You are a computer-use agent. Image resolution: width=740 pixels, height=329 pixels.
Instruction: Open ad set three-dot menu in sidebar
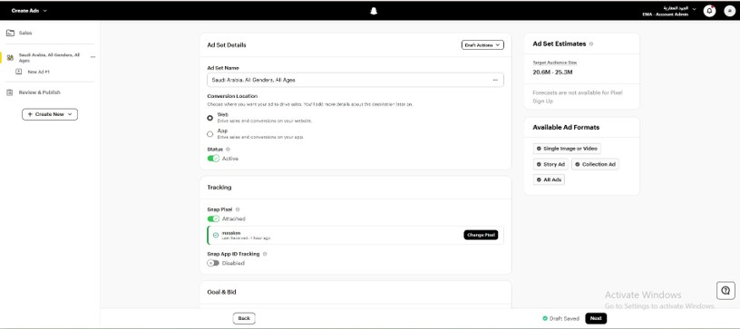click(93, 57)
